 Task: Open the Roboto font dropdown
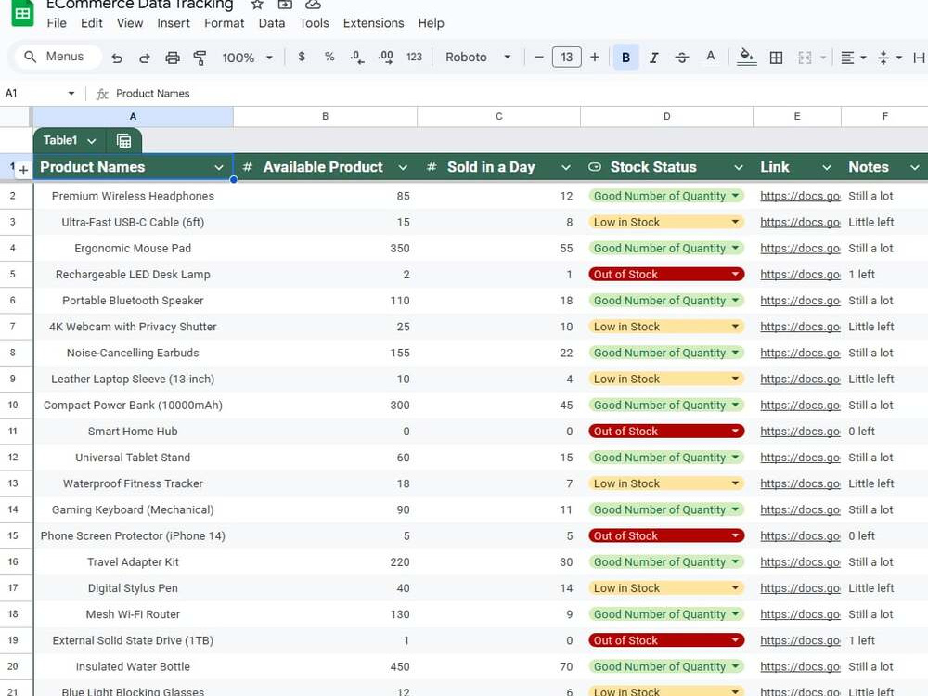pos(478,57)
